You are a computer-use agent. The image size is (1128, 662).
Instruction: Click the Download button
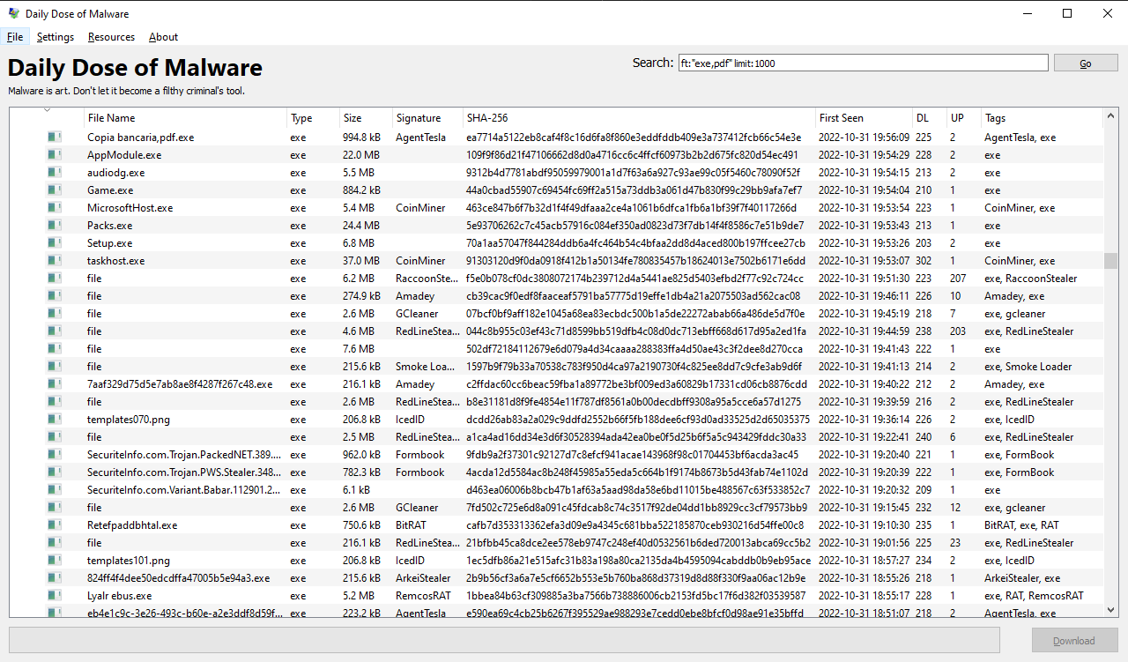tap(1074, 641)
